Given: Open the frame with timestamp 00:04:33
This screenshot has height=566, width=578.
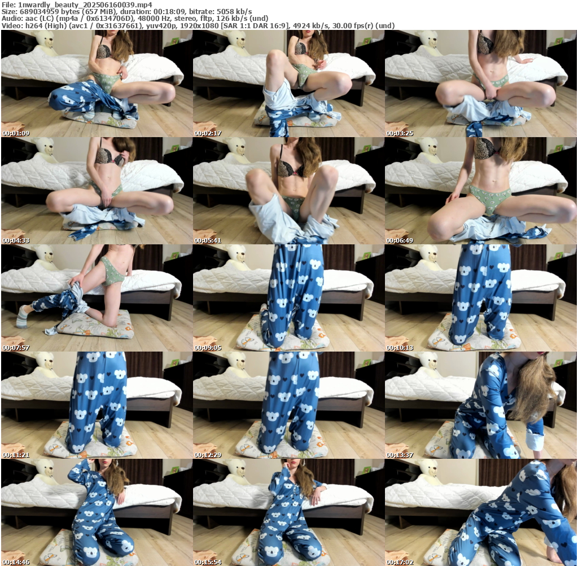Looking at the screenshot, I should [x=97, y=191].
